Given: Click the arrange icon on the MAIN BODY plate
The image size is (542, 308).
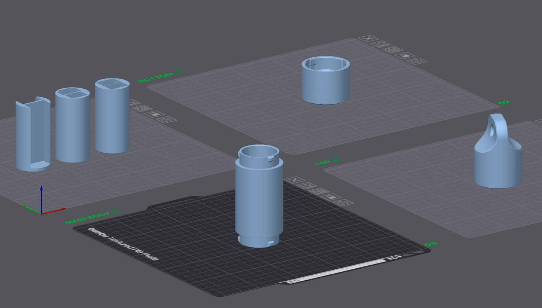Looking at the screenshot, I should [307, 186].
